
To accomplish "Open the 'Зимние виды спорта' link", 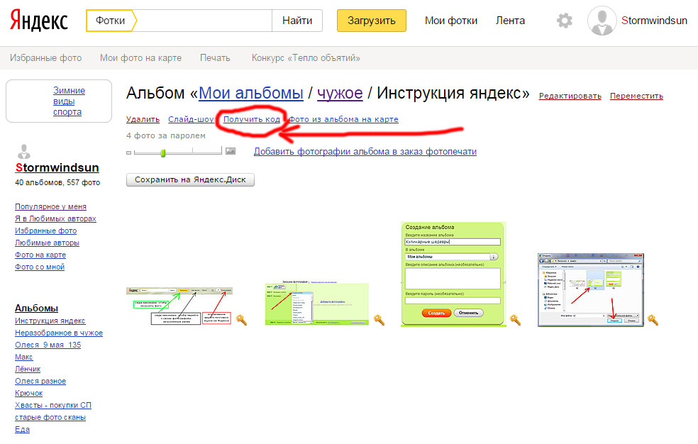I will click(x=67, y=101).
